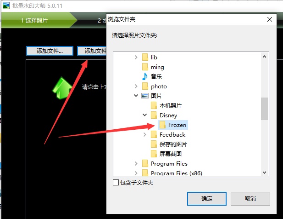Click the 添加文件... button
Viewport: 283px width, 219px height.
click(50, 51)
